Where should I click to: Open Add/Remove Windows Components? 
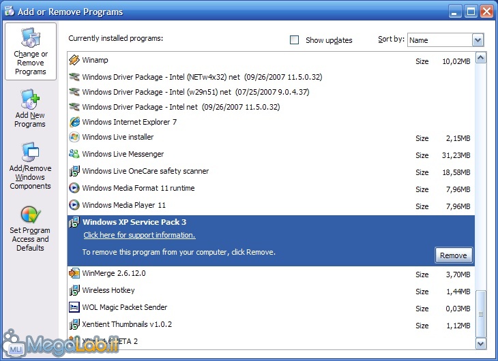(x=30, y=166)
